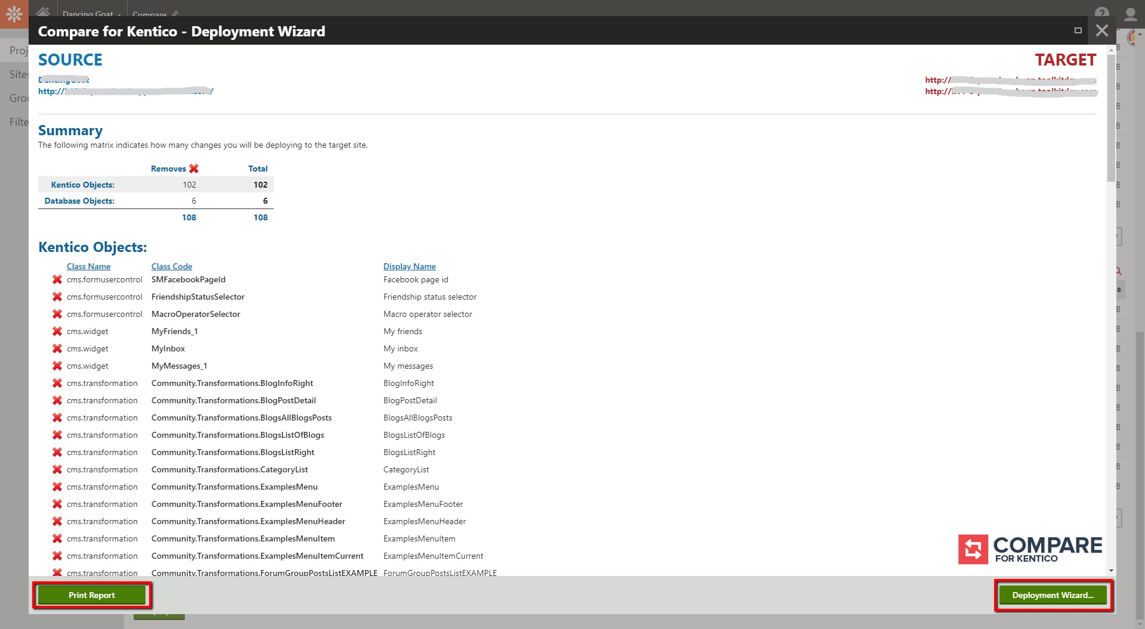
Task: Click the first target http URL
Action: (x=1010, y=80)
